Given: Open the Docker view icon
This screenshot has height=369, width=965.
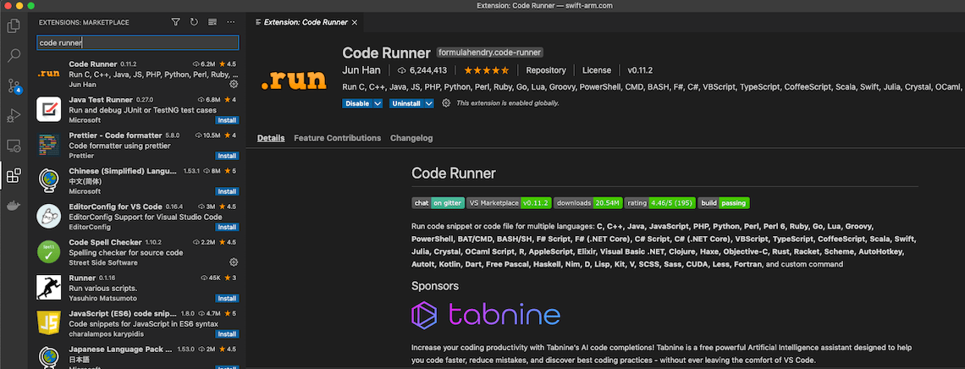Looking at the screenshot, I should [14, 206].
